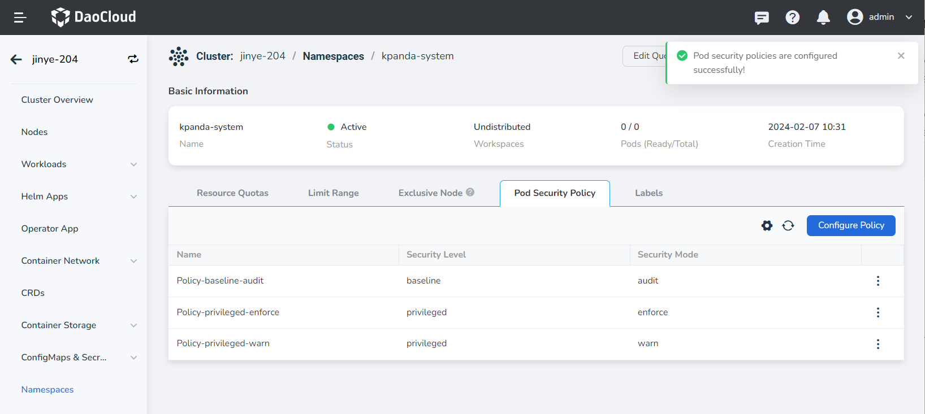Open the notifications bell

pyautogui.click(x=823, y=18)
